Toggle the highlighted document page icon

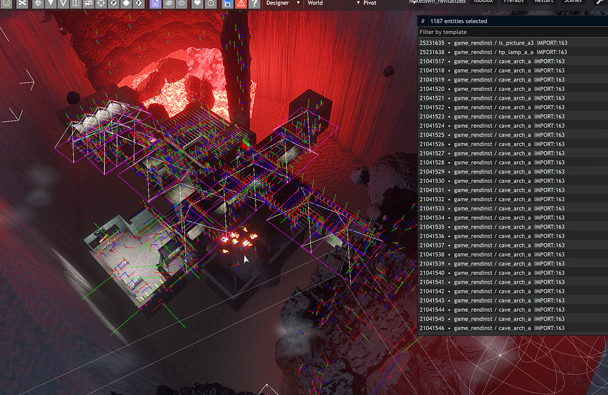[155, 3]
